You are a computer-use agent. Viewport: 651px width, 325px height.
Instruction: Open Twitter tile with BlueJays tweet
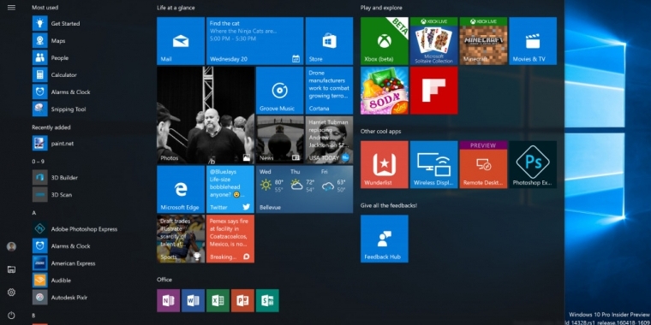coord(230,189)
